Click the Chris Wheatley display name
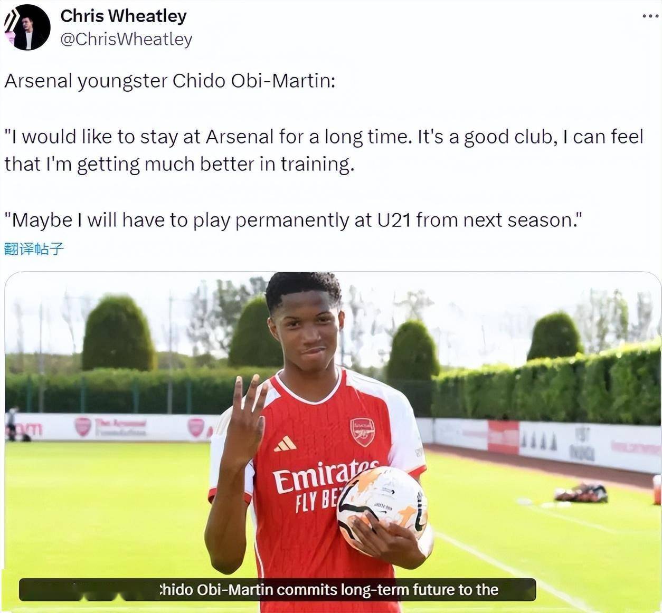 [x=123, y=16]
